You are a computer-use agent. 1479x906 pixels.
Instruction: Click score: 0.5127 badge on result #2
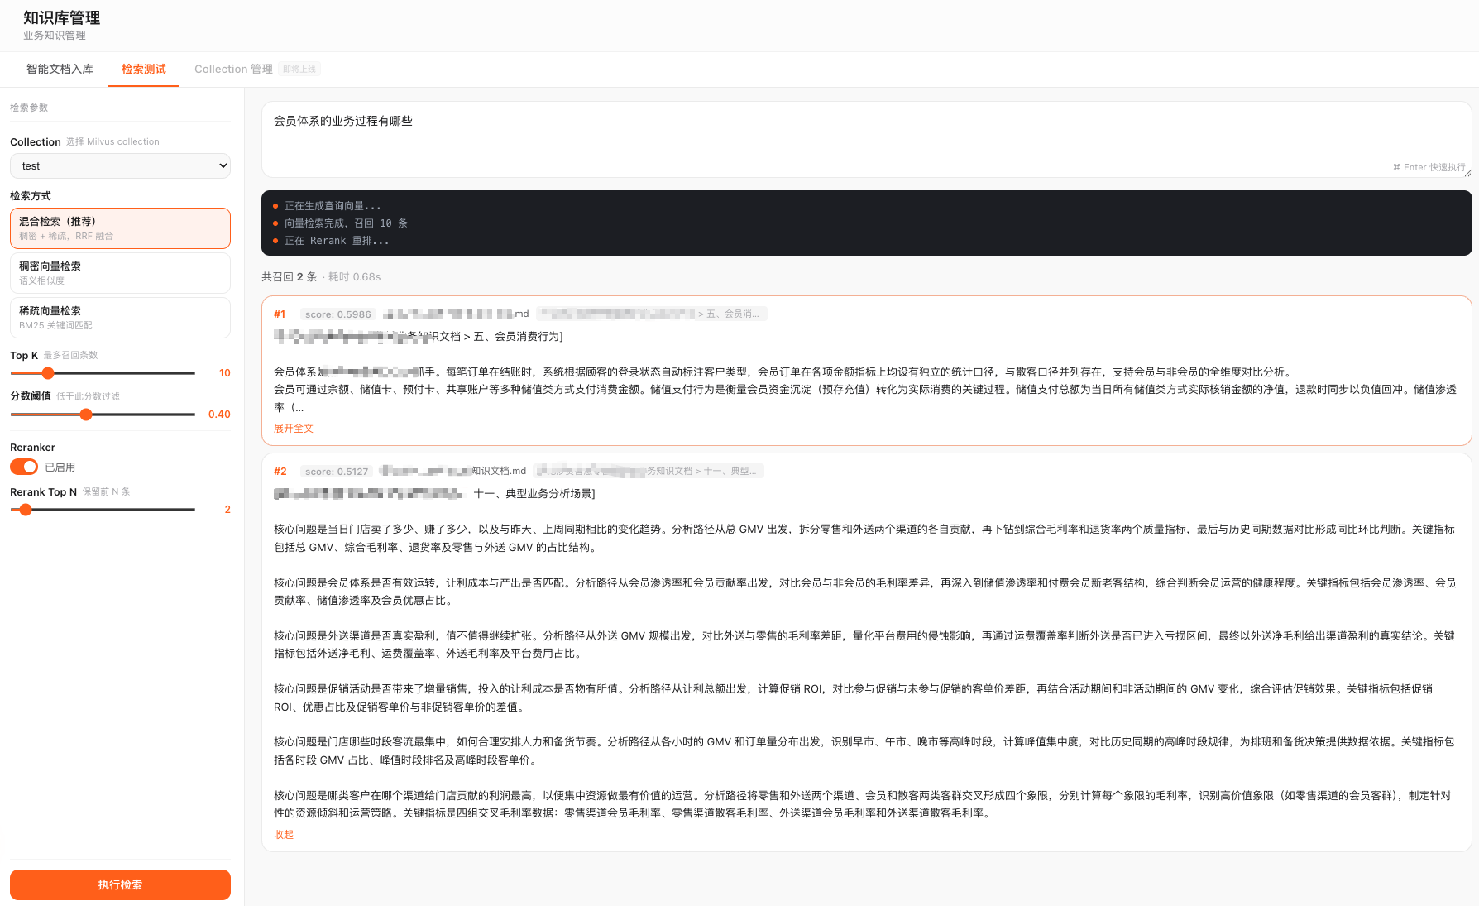pos(336,472)
